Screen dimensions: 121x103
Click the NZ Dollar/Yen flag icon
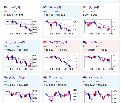45,7
